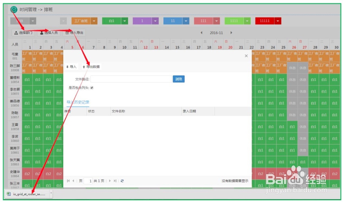Select the purple 1 shift button
Viewport: 346px width, 202px height.
(x=142, y=21)
